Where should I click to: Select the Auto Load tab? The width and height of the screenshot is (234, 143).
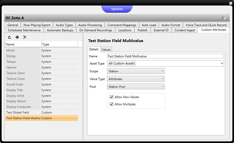coord(149,25)
